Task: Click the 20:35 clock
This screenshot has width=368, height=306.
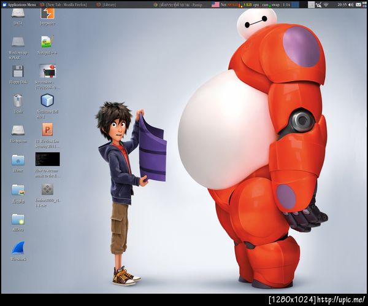Action: tap(342, 5)
